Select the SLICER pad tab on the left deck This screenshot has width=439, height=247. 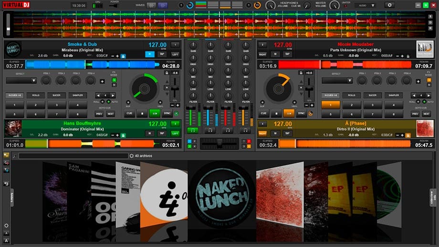57,95
